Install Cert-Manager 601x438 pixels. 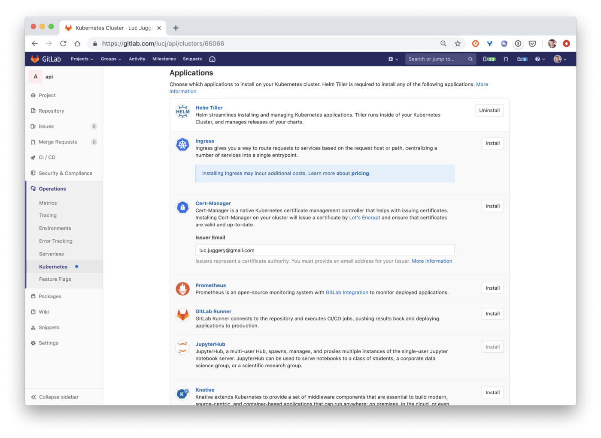492,206
